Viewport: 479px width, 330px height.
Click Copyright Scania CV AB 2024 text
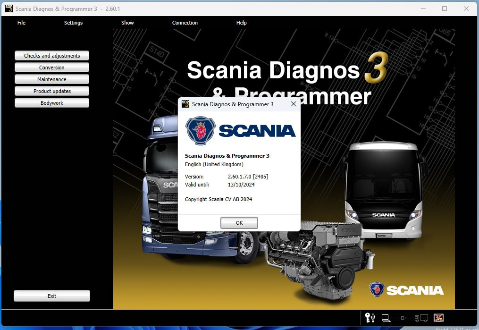pos(218,199)
